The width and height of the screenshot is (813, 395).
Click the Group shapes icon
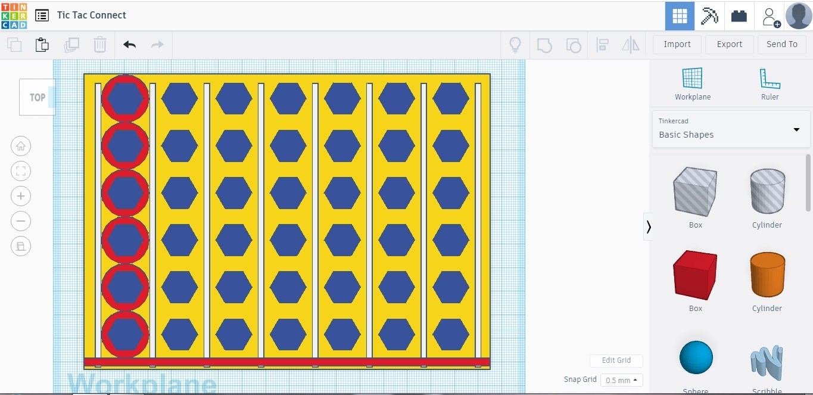pyautogui.click(x=544, y=44)
